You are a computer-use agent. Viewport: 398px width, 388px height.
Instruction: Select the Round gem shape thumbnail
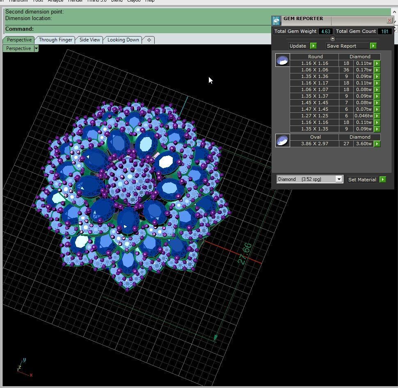282,60
